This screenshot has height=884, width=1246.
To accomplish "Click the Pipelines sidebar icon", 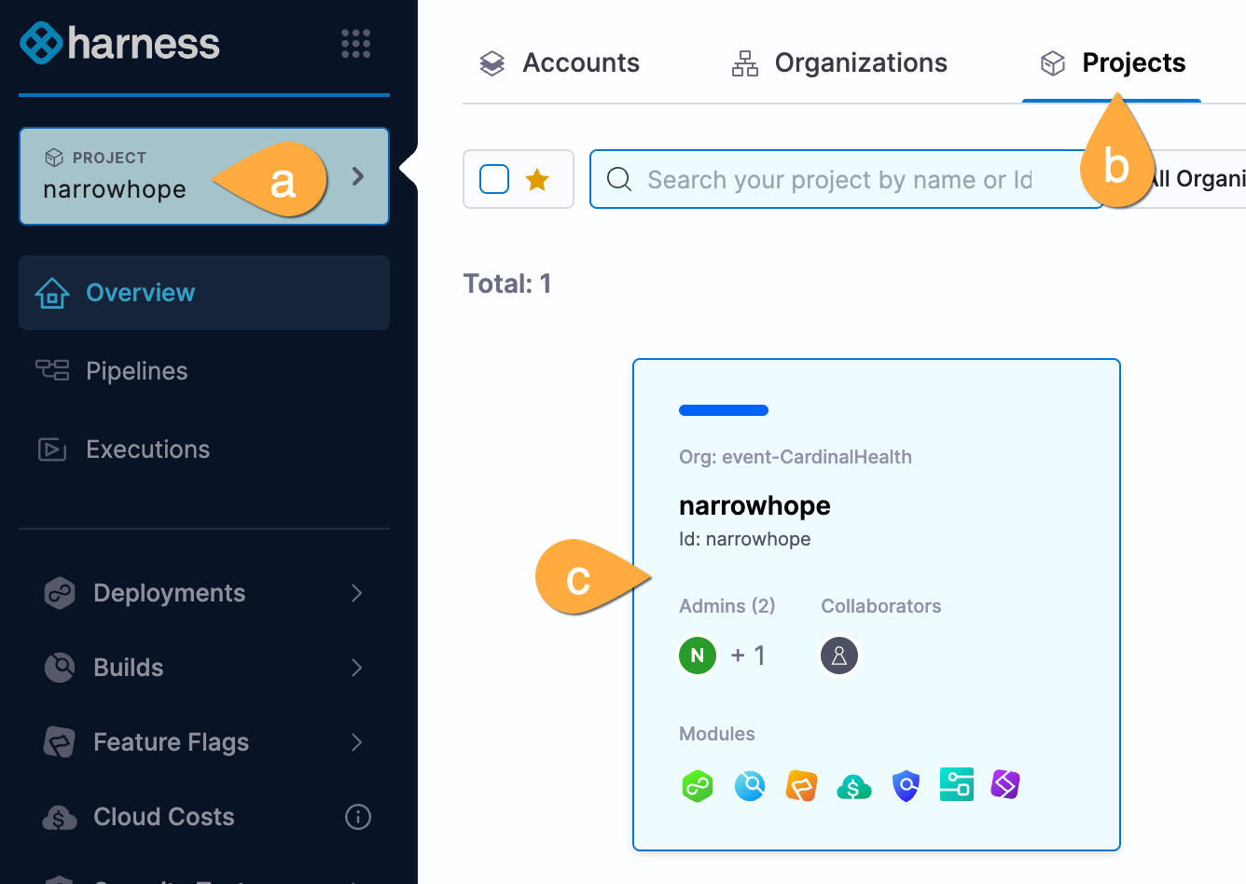I will pos(52,370).
